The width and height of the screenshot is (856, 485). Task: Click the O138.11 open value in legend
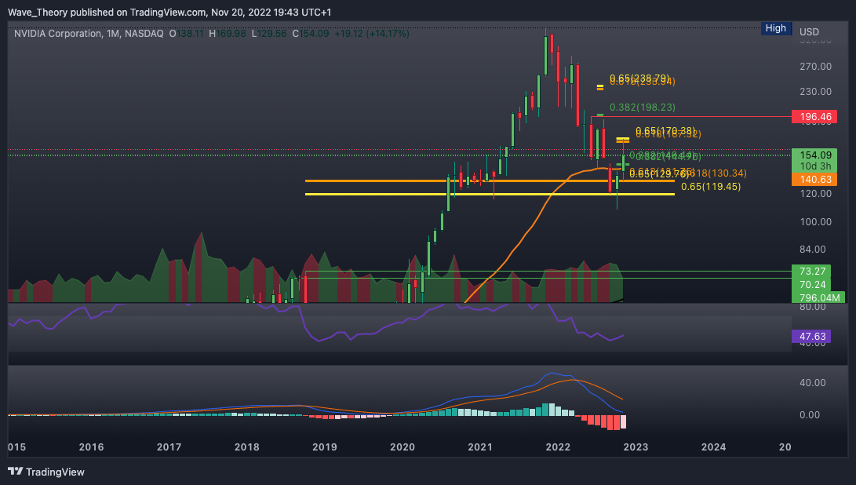(x=186, y=34)
